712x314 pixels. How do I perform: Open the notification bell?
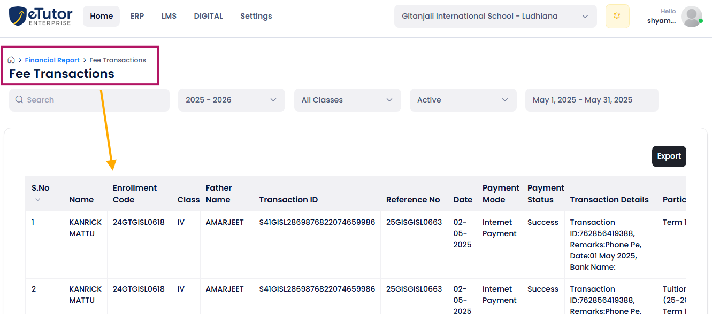[x=617, y=16]
